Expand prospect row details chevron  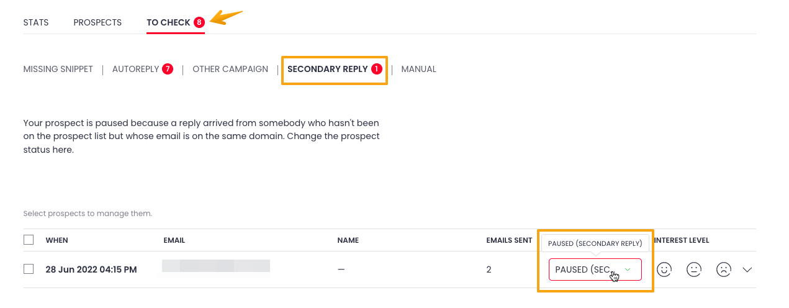pos(747,269)
